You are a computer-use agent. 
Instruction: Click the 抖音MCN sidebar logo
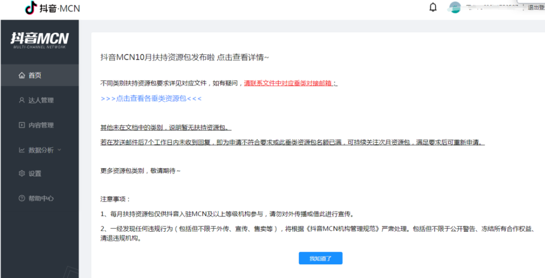pyautogui.click(x=39, y=40)
